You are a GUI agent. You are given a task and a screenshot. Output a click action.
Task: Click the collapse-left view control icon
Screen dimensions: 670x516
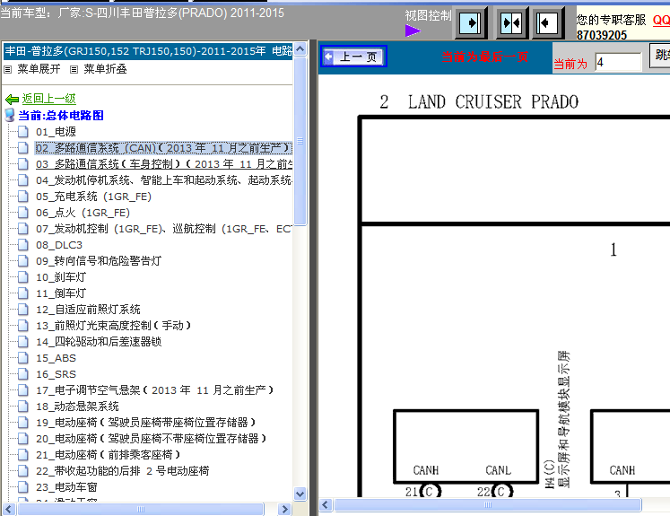pos(547,22)
